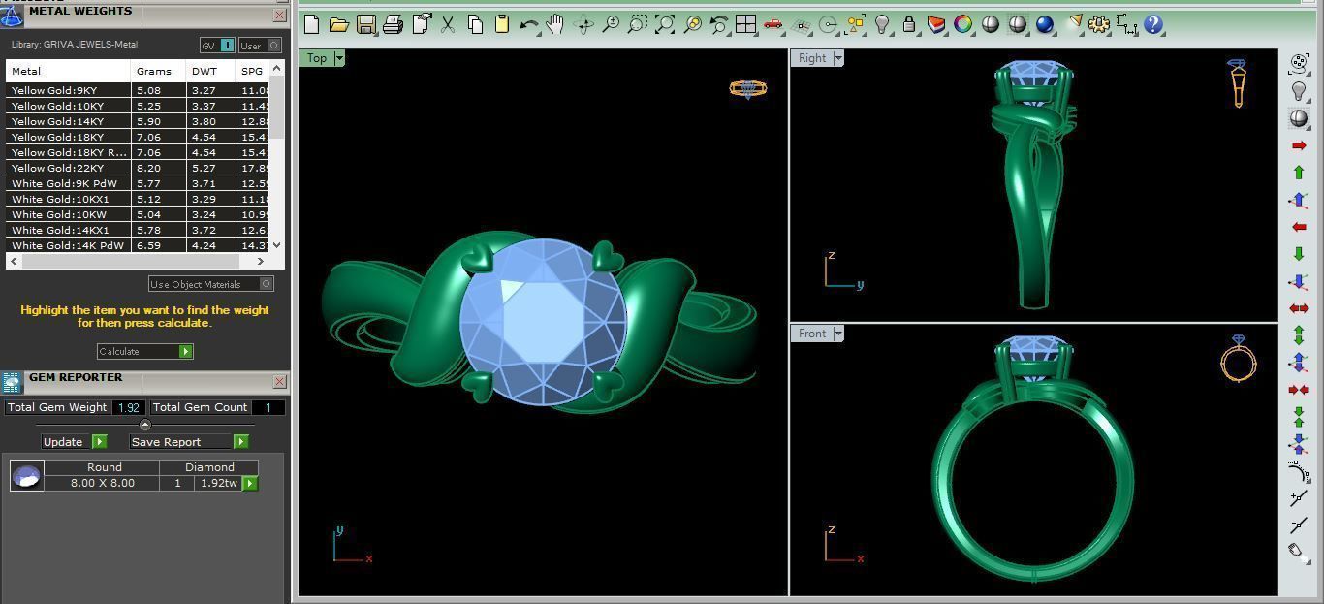
Task: Click the light bulb Hide objects icon
Action: [x=882, y=25]
